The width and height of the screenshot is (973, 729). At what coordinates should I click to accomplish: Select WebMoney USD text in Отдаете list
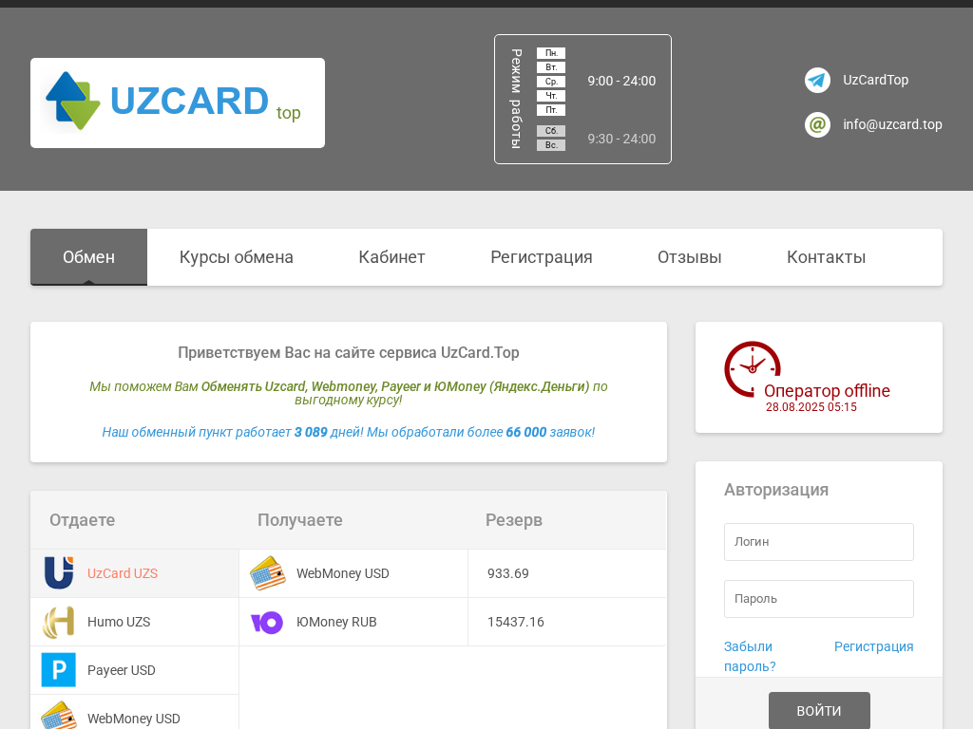point(133,719)
